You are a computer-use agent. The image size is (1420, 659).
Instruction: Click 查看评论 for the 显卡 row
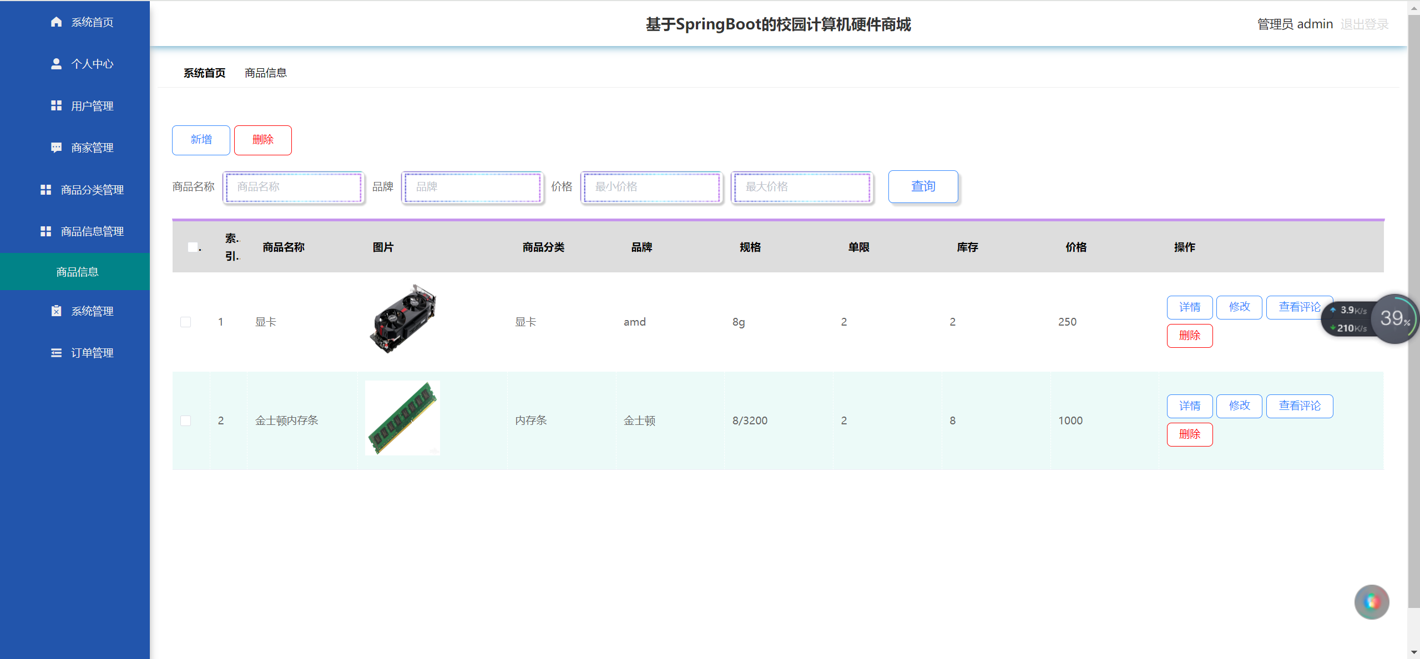coord(1299,307)
